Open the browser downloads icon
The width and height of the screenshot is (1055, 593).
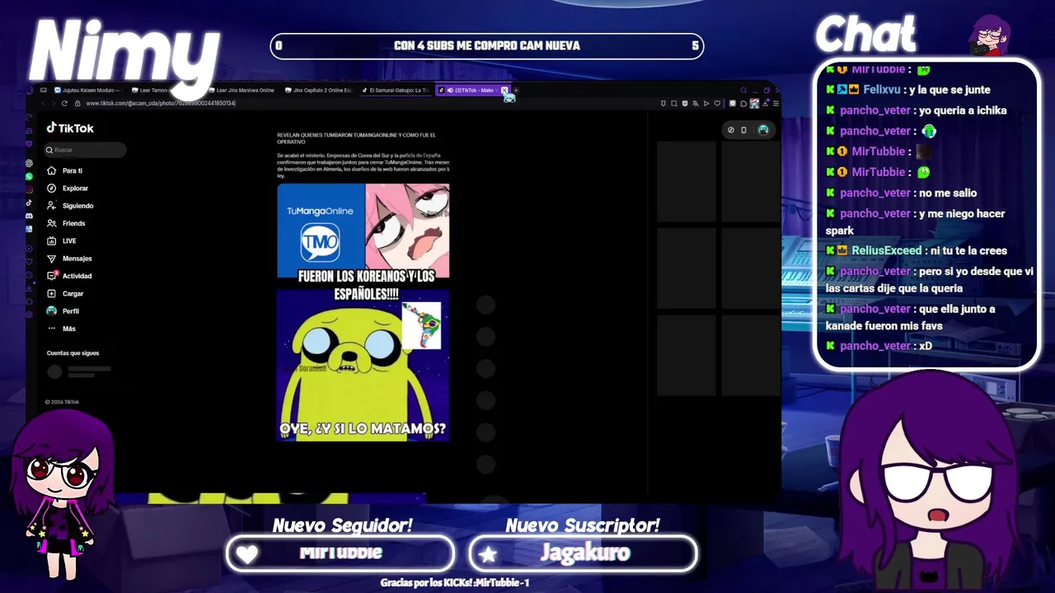point(765,104)
